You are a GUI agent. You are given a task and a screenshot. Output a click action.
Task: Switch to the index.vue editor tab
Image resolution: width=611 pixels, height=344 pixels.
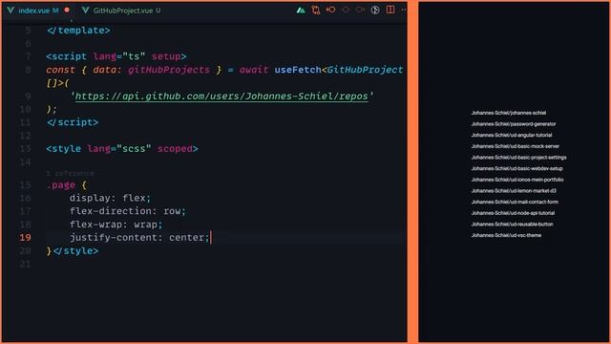[x=38, y=11]
